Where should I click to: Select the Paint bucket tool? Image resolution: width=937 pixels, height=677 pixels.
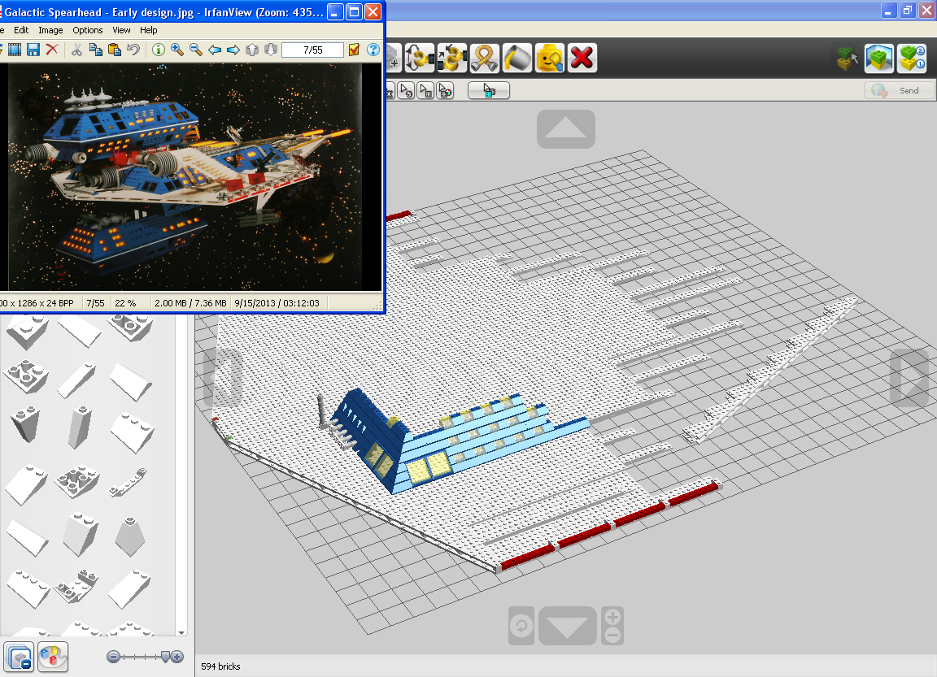coord(517,58)
